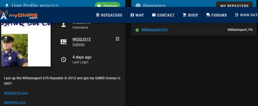The width and height of the screenshot is (258, 106).
Task: Open the WQGU515 callsign link
Action: click(82, 40)
